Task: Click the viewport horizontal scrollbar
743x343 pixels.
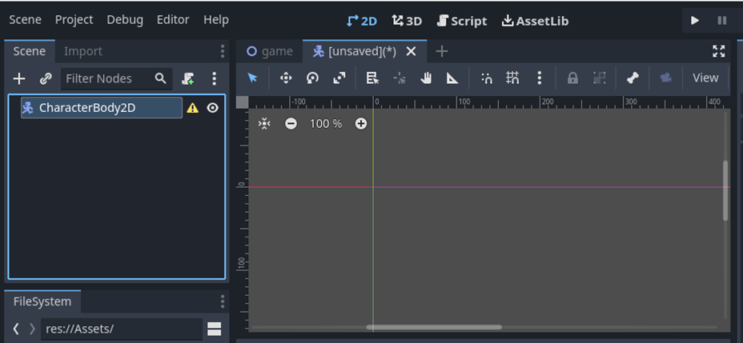Action: 434,327
